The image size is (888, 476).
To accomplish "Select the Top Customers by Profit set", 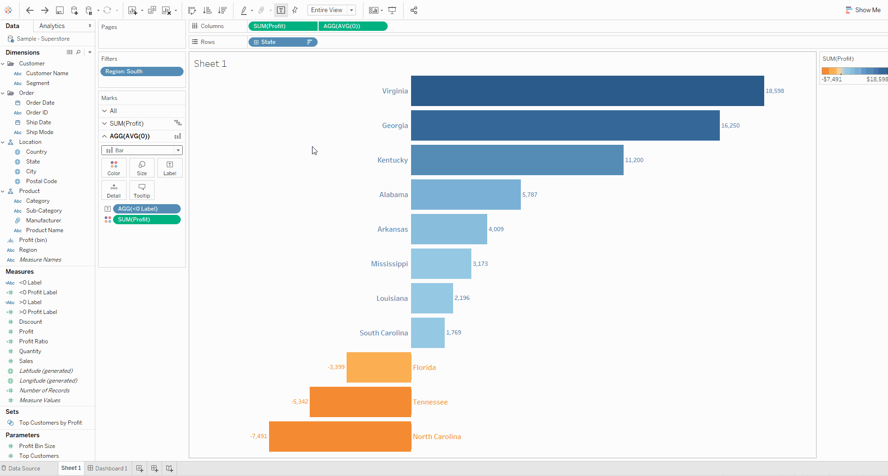I will 50,423.
